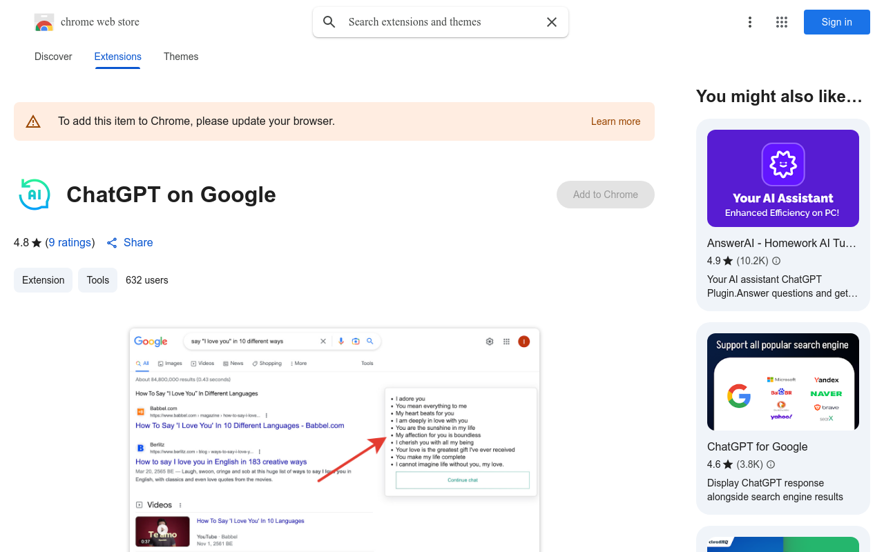This screenshot has width=884, height=552.
Task: Open the Themes tab
Action: [x=181, y=57]
